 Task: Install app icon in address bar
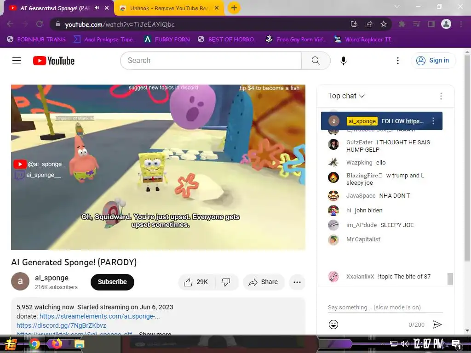tap(354, 24)
